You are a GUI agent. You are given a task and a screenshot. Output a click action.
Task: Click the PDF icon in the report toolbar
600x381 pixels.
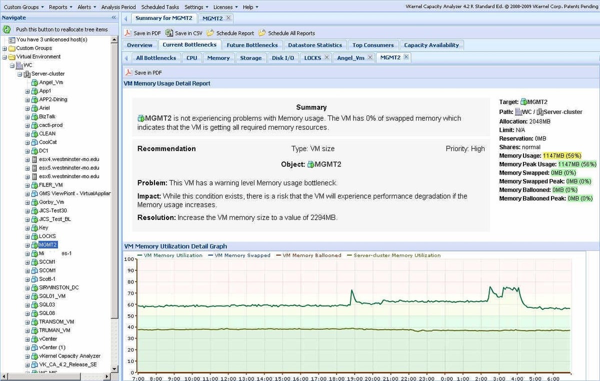pyautogui.click(x=128, y=33)
